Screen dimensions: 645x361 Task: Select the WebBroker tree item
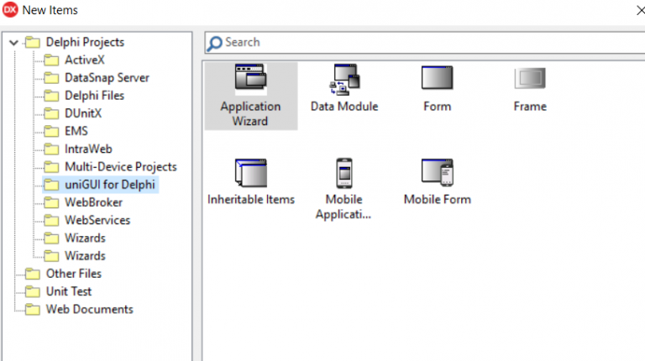point(93,202)
